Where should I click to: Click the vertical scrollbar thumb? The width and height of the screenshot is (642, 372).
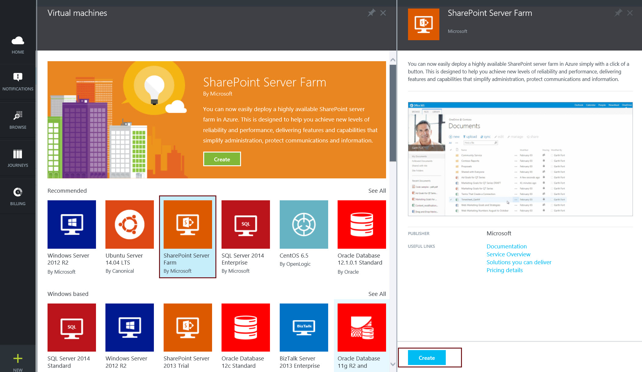click(x=393, y=113)
